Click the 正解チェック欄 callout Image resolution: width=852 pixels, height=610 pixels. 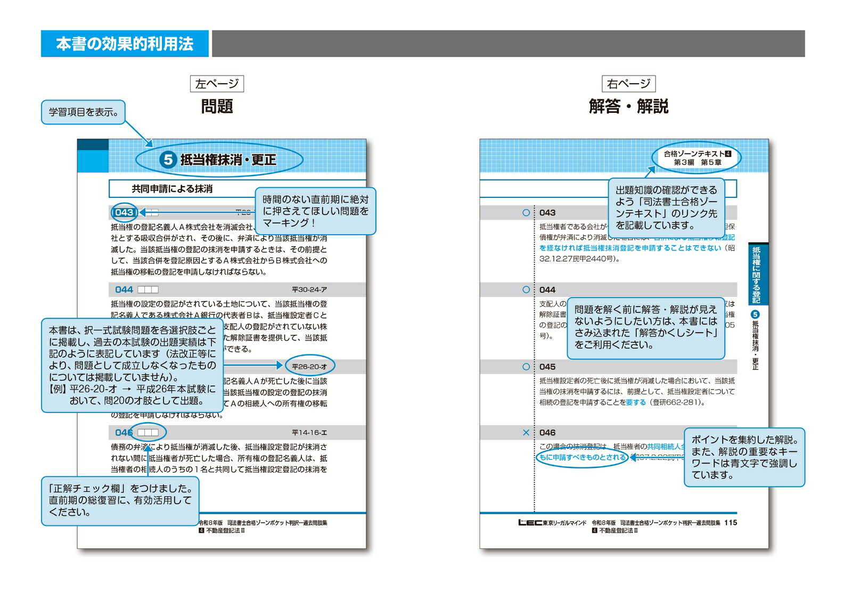(x=120, y=501)
